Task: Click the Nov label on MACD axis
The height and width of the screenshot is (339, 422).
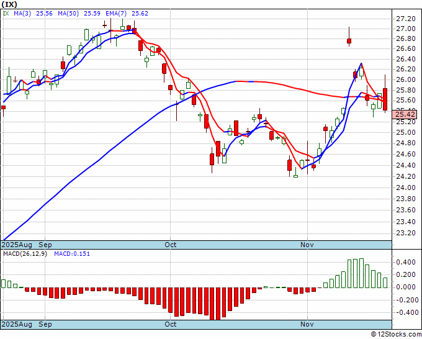Action: pyautogui.click(x=307, y=324)
